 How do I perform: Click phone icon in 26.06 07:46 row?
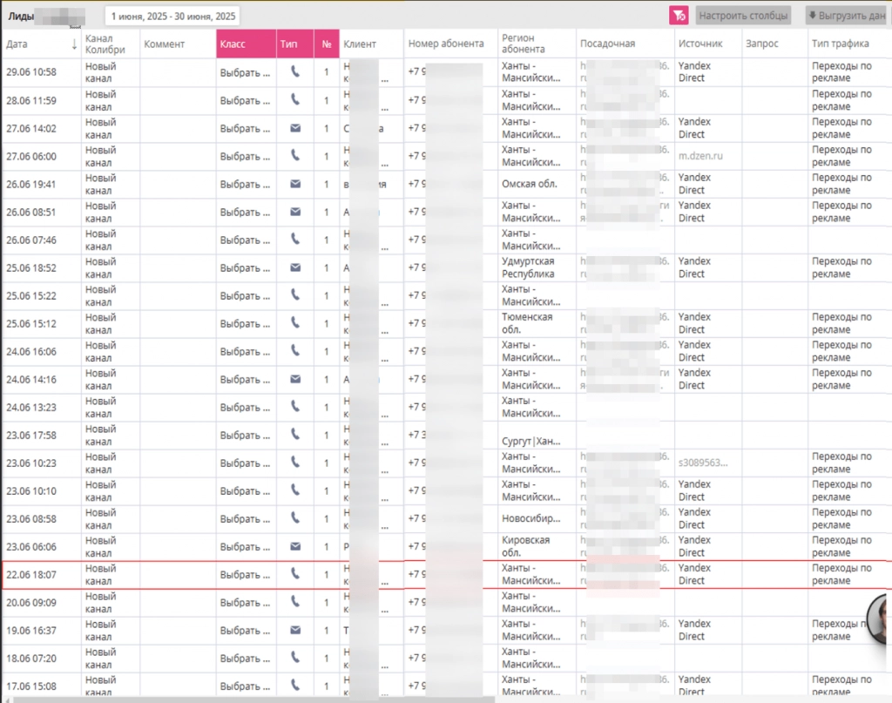(x=295, y=239)
